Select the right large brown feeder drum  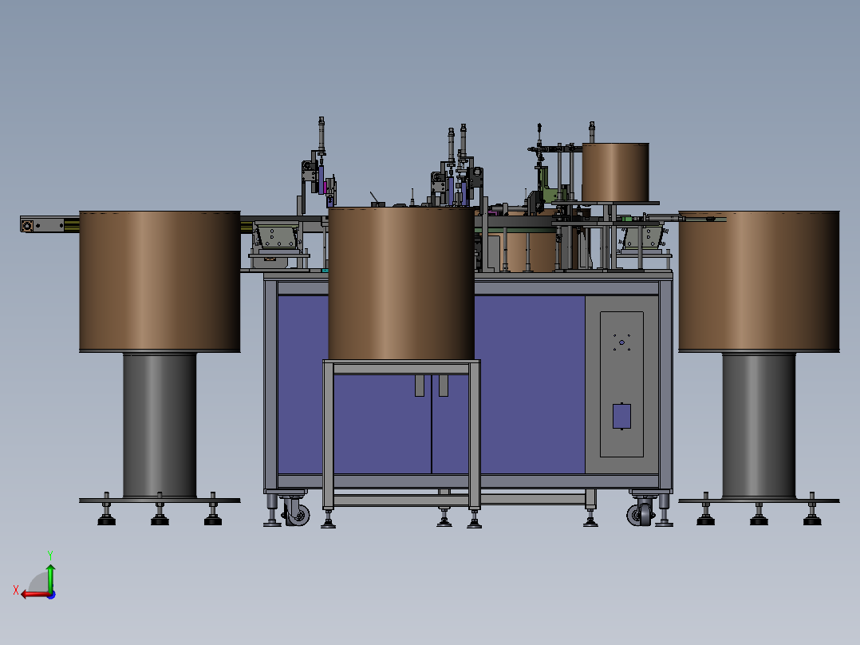tap(759, 281)
